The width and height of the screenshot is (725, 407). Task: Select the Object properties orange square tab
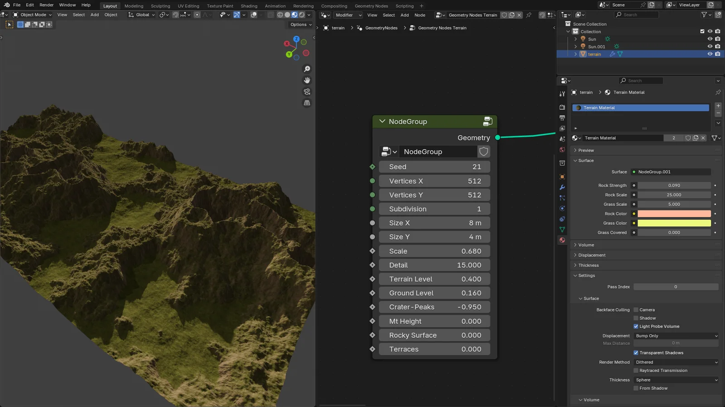pos(562,176)
